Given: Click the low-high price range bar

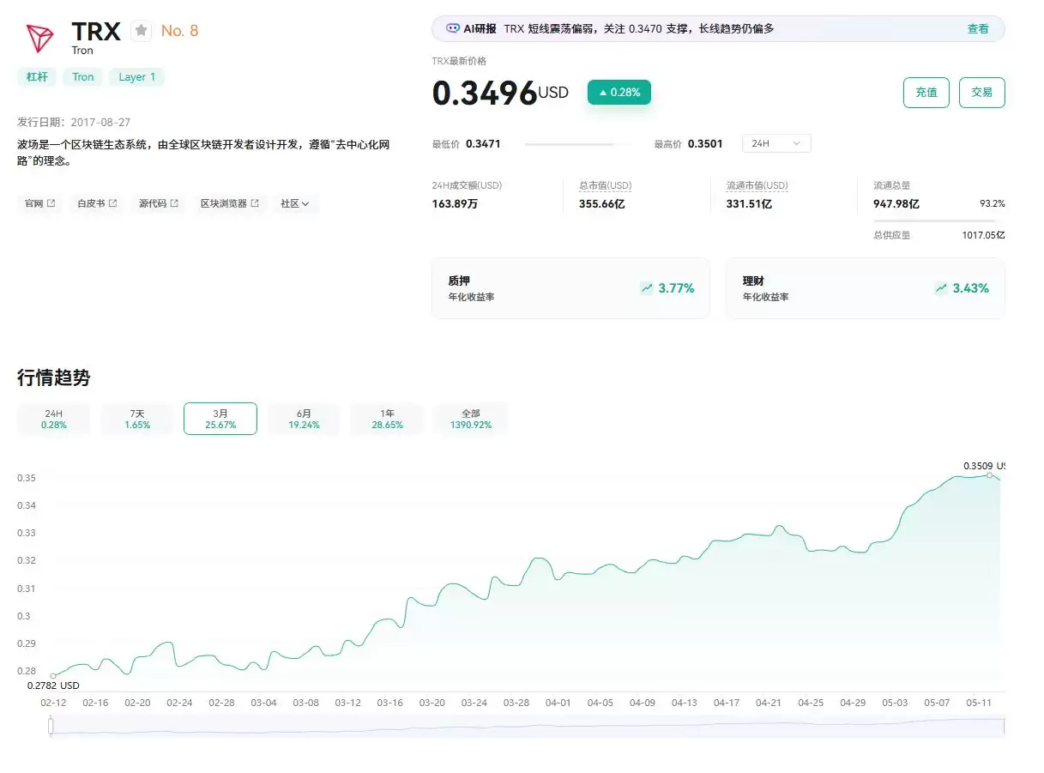Looking at the screenshot, I should [577, 144].
